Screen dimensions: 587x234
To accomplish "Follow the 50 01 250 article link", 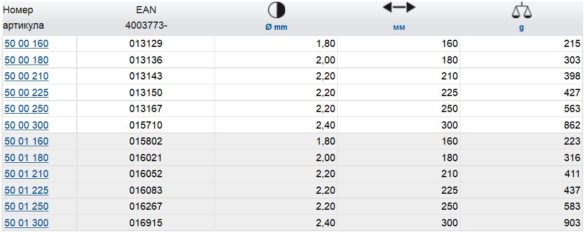I will (27, 206).
